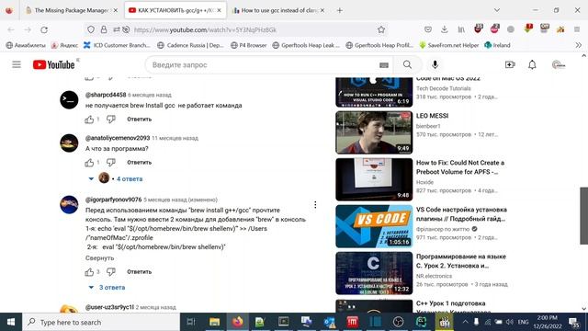This screenshot has height=331, width=588.
Task: Click the search magnifier button
Action: (407, 65)
